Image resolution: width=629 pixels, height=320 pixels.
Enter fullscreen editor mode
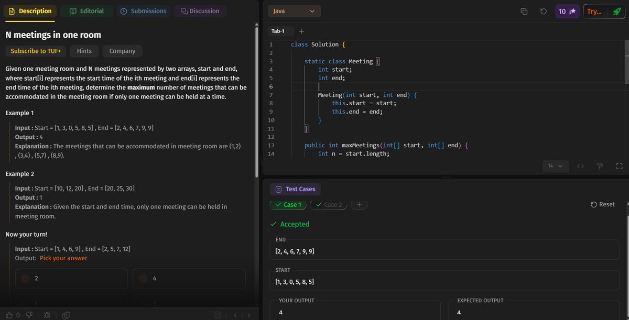point(619,166)
